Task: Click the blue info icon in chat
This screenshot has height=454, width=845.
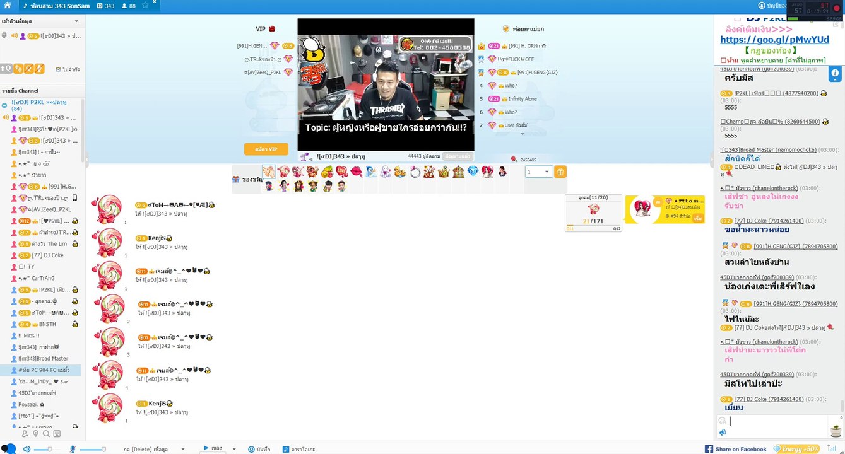Action: click(835, 74)
